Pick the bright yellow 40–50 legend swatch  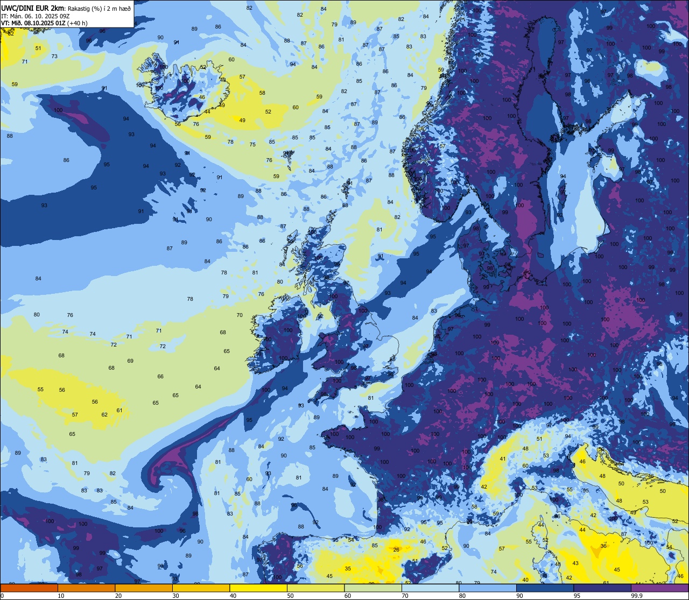point(258,588)
